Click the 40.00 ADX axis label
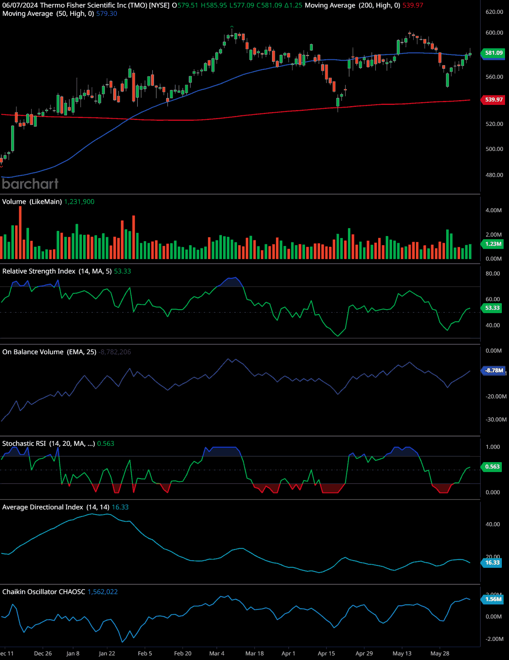Screen dimensions: 509x660 493,525
